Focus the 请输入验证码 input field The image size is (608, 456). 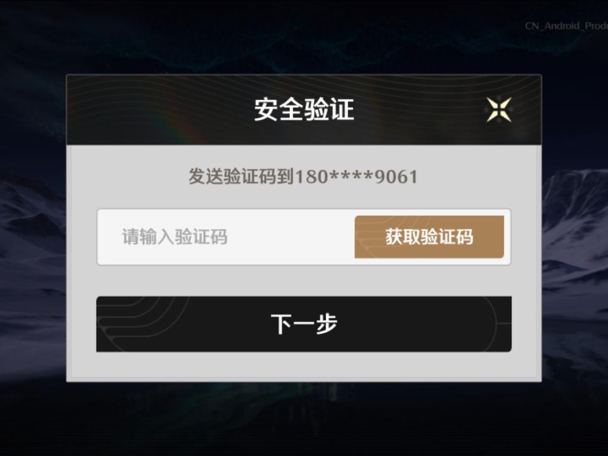pyautogui.click(x=225, y=237)
